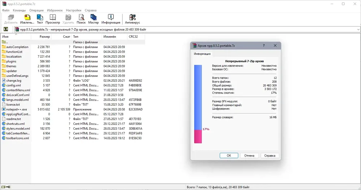Click WinRAR icon in the title bar
The width and height of the screenshot is (361, 190).
pos(4,4)
